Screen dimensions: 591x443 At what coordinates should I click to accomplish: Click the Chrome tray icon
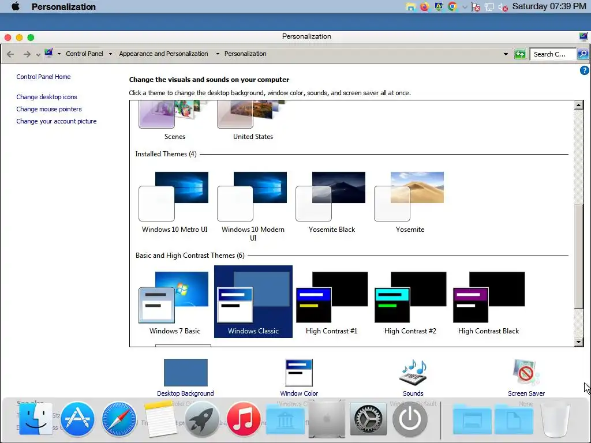pos(452,6)
